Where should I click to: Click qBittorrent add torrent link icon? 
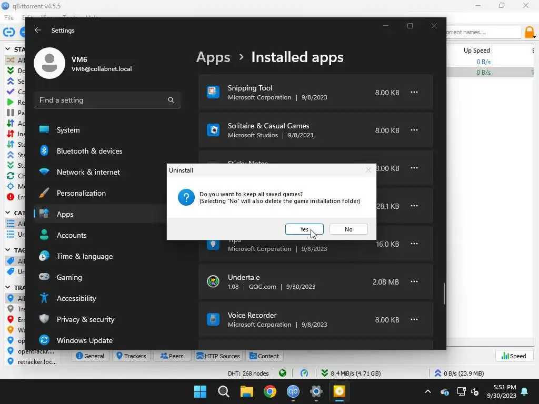(9, 32)
